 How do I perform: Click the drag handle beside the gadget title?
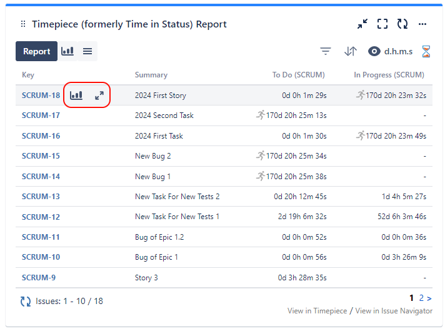(x=23, y=24)
